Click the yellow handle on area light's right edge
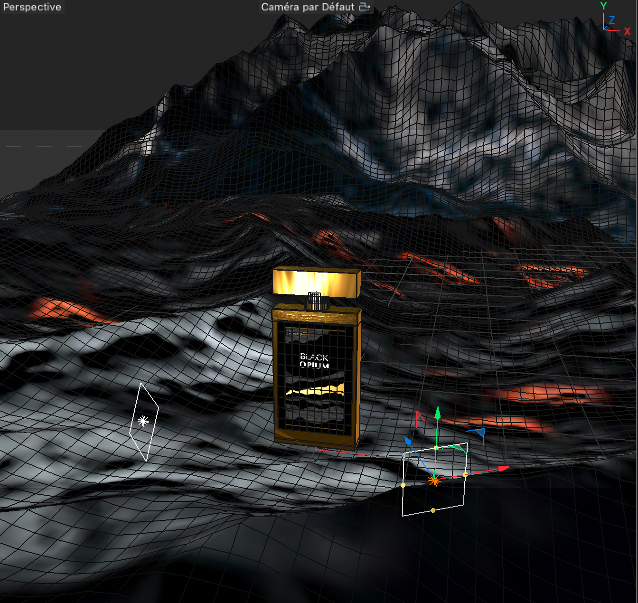The height and width of the screenshot is (603, 638). click(x=465, y=474)
